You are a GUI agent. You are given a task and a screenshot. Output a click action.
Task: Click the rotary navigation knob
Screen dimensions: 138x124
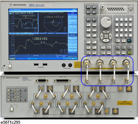point(106,22)
